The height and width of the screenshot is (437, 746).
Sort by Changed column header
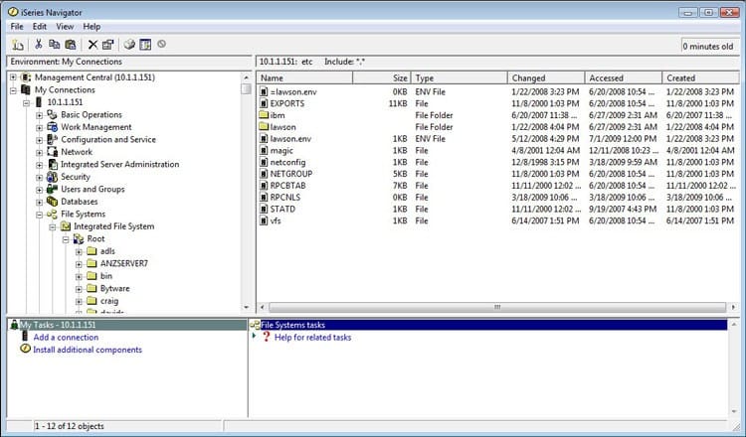point(546,77)
